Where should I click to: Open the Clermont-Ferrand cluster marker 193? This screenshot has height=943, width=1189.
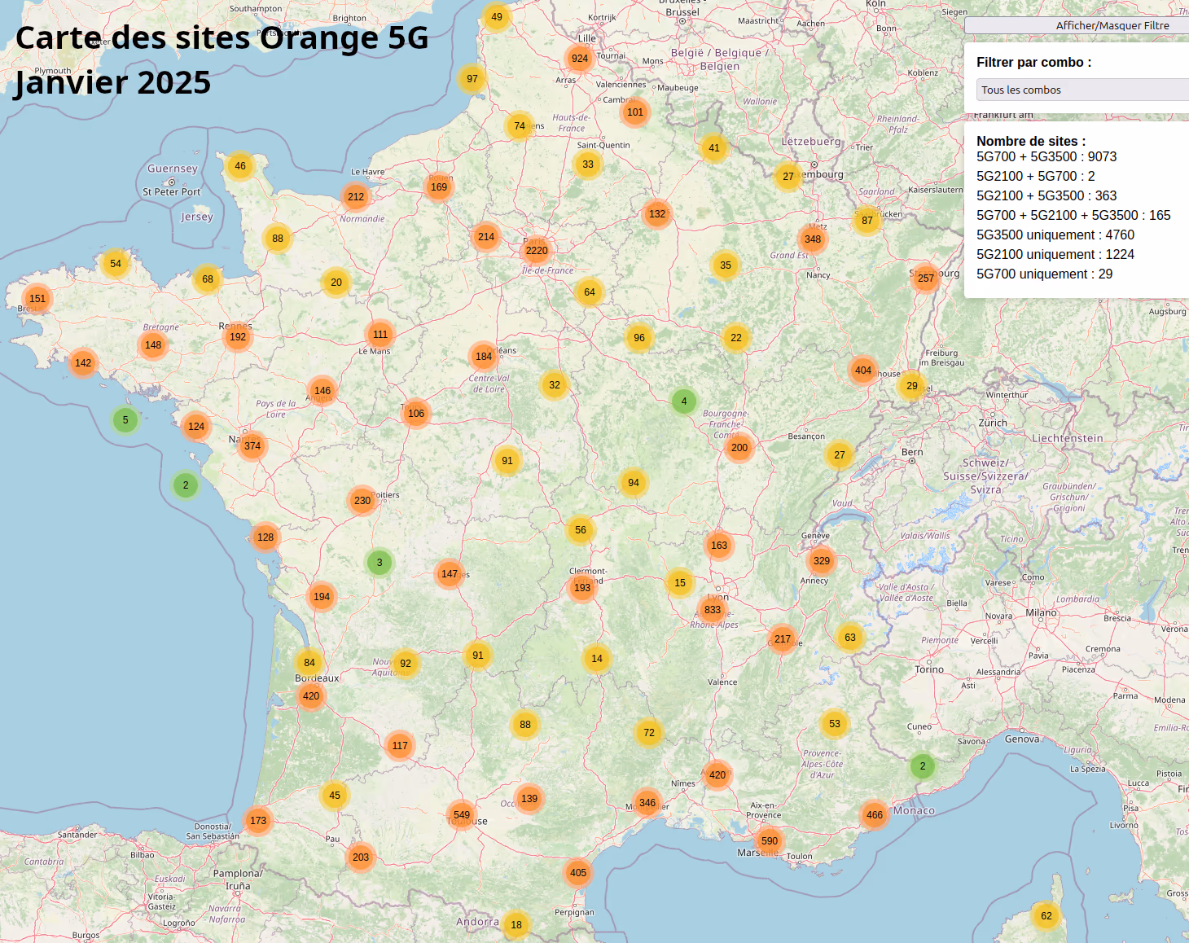coord(582,588)
